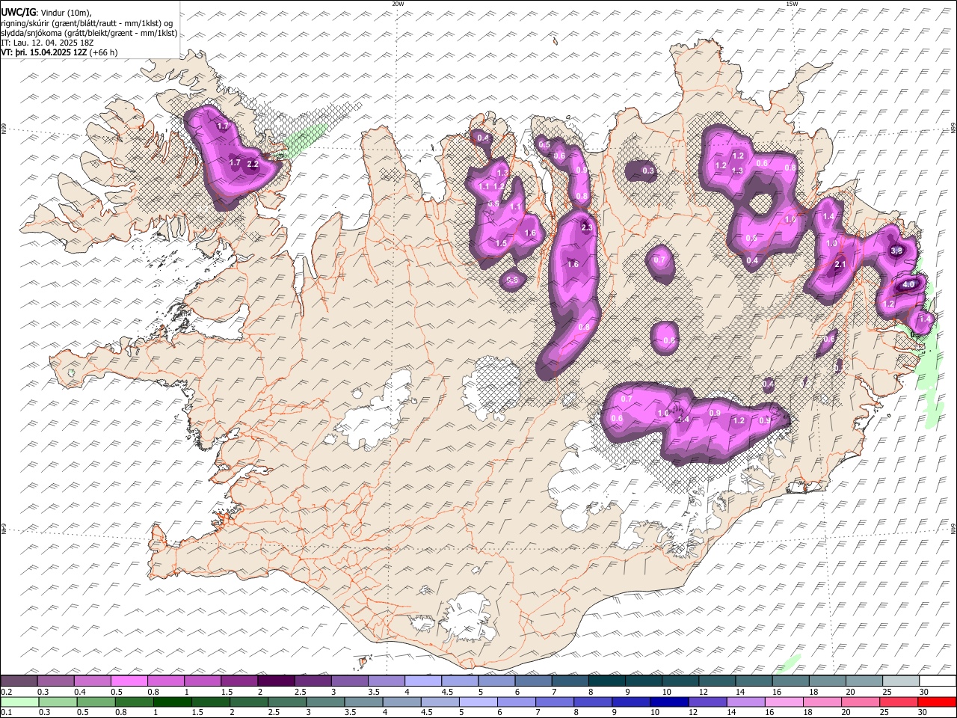Click the '0.1' label under the rain legend
Viewport: 957px width, 718px height.
pyautogui.click(x=5, y=713)
